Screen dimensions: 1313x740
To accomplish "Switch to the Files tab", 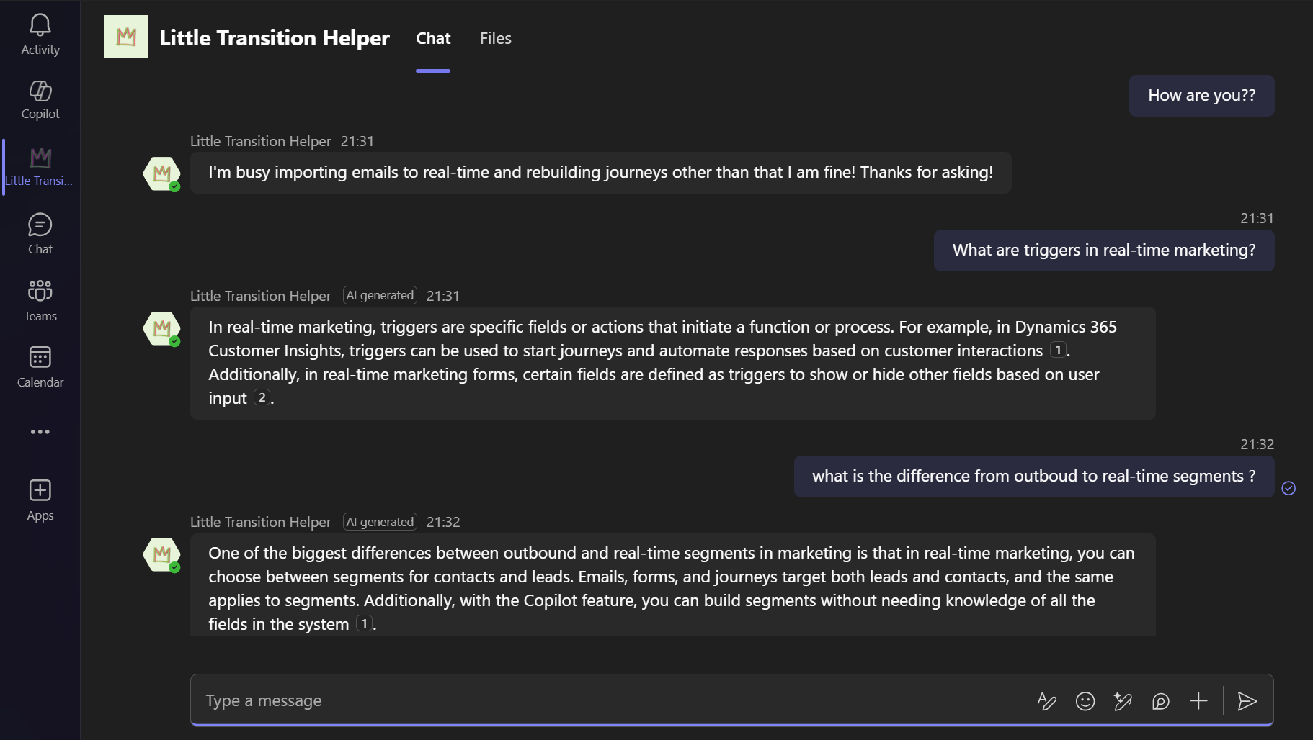I will [x=495, y=38].
